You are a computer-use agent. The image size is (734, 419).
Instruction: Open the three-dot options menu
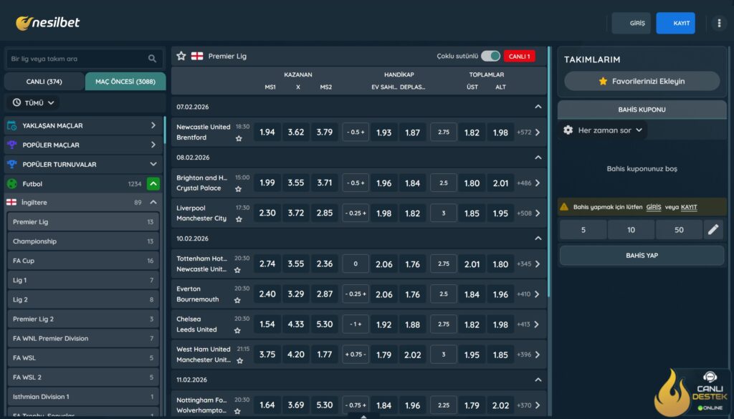pyautogui.click(x=718, y=23)
